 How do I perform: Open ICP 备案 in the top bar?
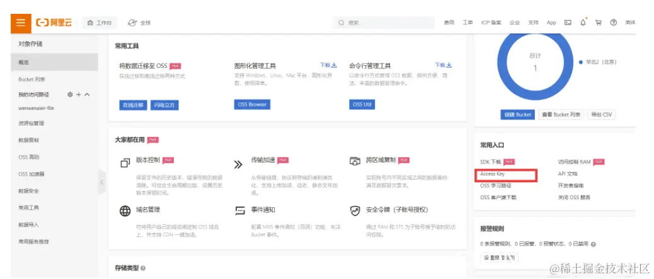(x=491, y=23)
